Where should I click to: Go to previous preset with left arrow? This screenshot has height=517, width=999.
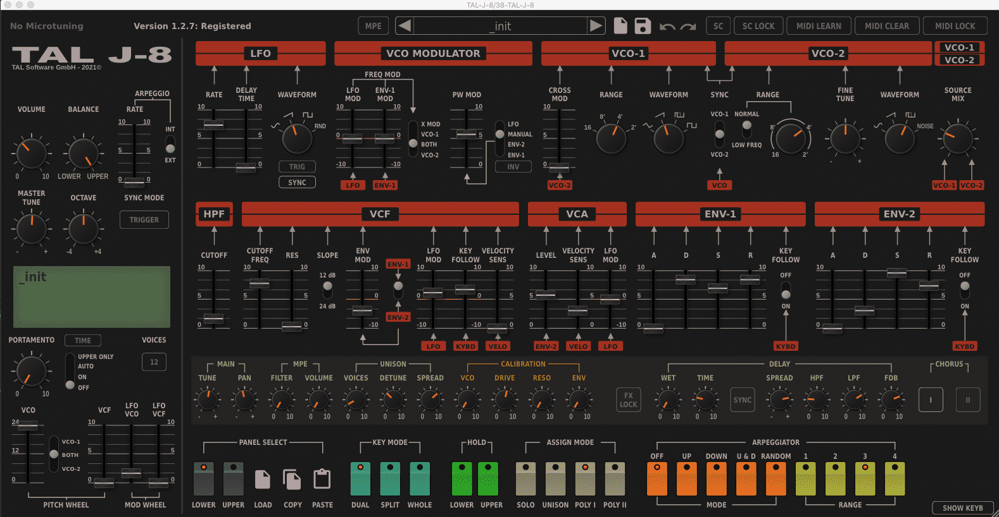[405, 26]
